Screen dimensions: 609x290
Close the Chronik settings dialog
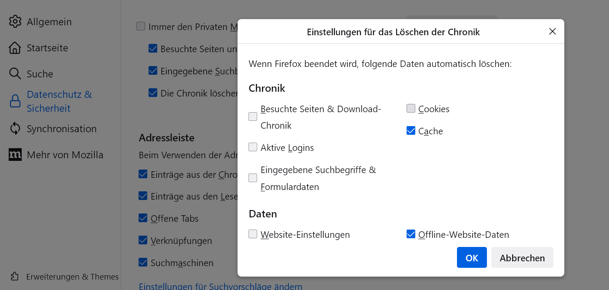pos(553,31)
